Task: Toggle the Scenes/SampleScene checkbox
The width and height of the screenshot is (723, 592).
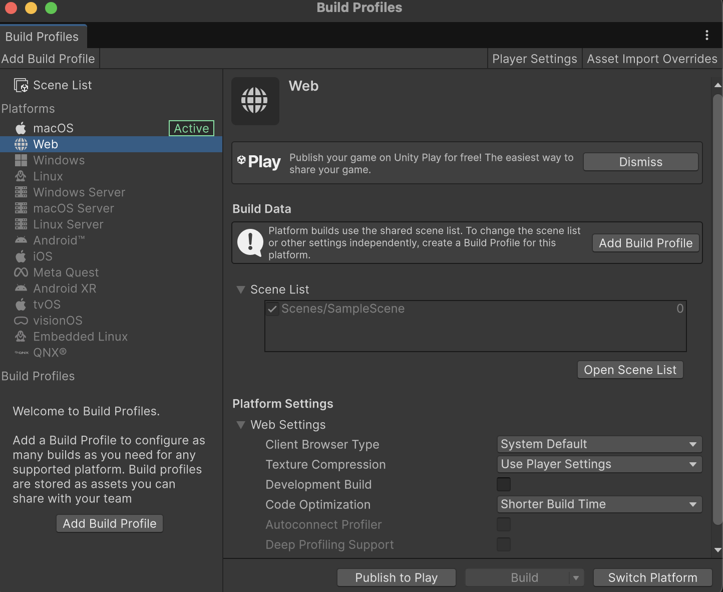Action: point(272,309)
